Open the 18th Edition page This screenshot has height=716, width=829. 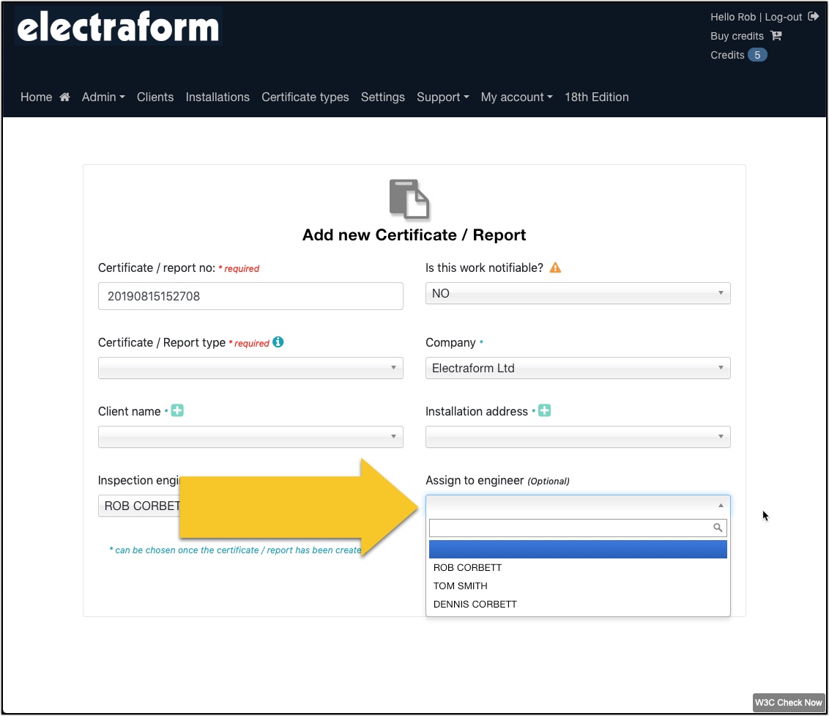coord(596,97)
